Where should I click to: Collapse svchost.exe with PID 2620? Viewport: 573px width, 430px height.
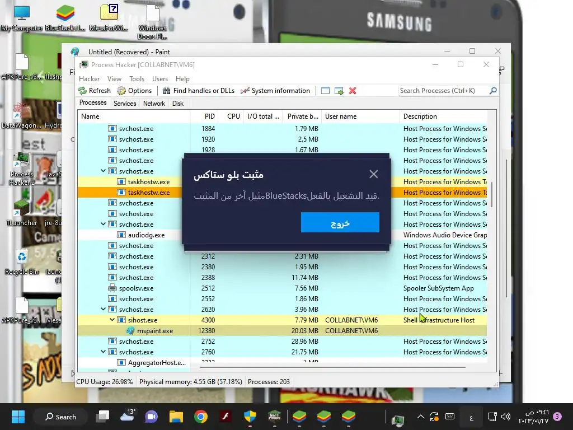pyautogui.click(x=104, y=309)
